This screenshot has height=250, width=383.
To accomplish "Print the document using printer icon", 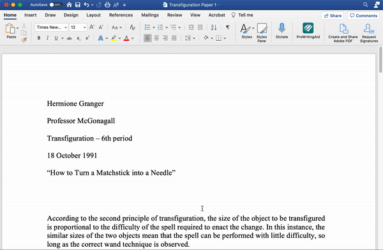I will [107, 4].
